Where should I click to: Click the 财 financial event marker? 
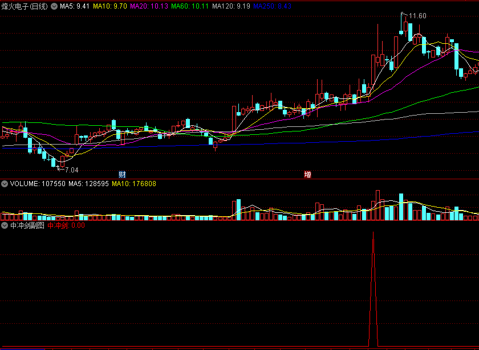pos(122,174)
